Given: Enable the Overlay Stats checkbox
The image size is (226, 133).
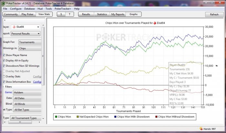Looking at the screenshot, I should click(4, 76).
